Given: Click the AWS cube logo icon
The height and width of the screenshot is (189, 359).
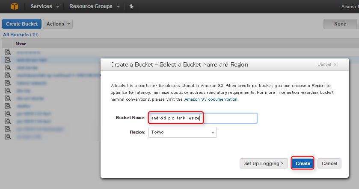Looking at the screenshot, I should coord(15,6).
